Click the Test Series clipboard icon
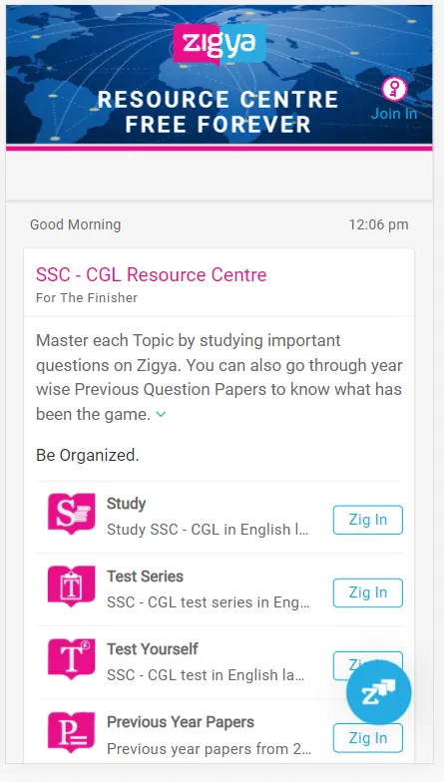This screenshot has height=782, width=444. (72, 586)
